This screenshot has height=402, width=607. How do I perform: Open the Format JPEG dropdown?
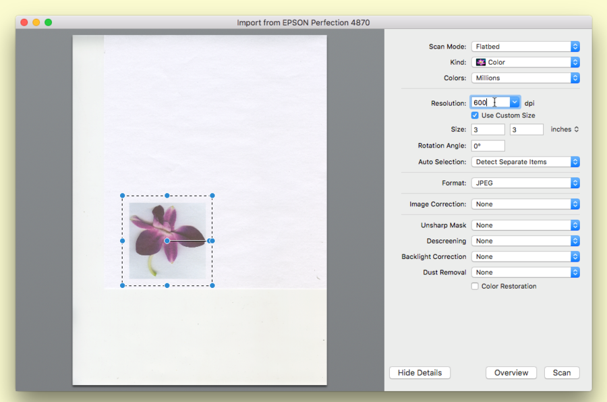click(525, 183)
